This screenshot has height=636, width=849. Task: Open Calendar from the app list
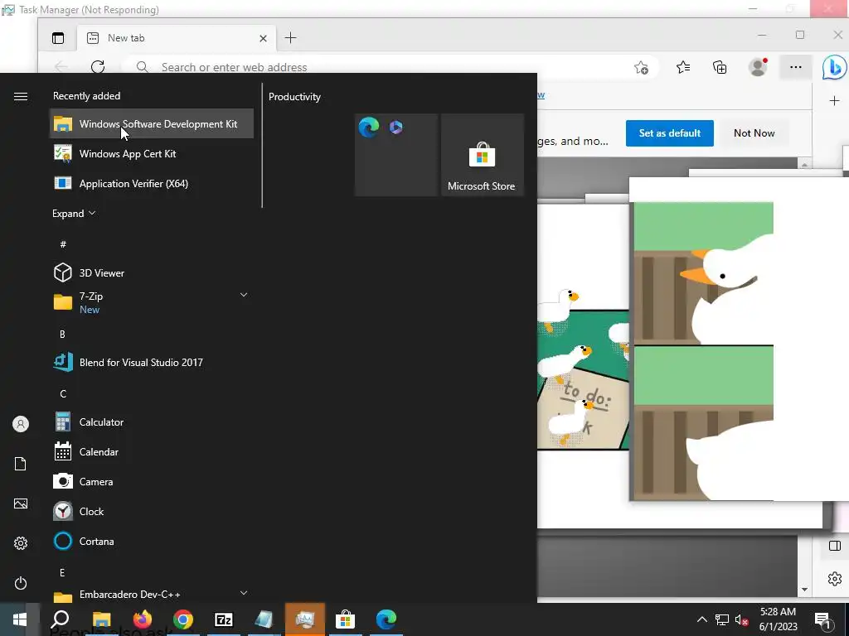152,451
